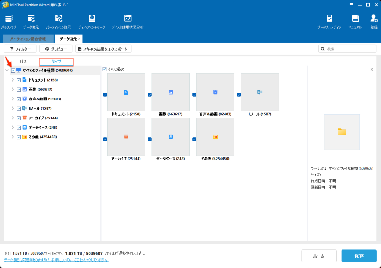Uncheck the すべて選択 checkbox

coord(105,69)
